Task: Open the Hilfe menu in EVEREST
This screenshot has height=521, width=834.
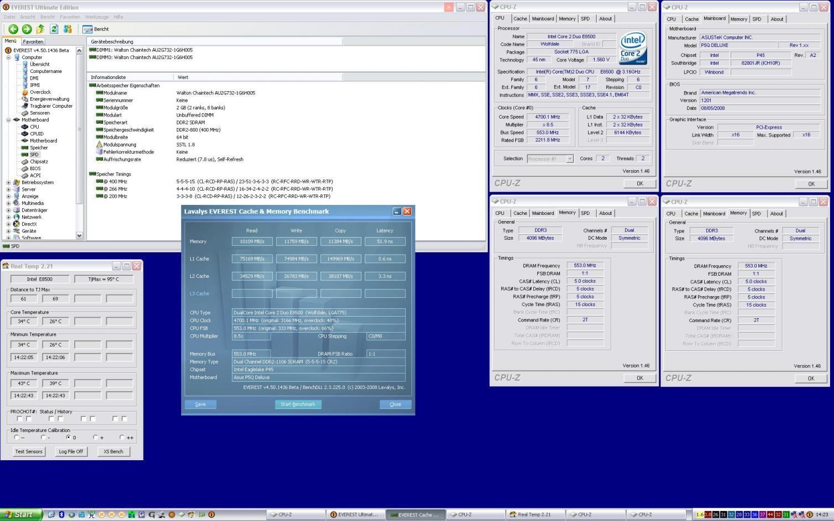Action: point(118,17)
